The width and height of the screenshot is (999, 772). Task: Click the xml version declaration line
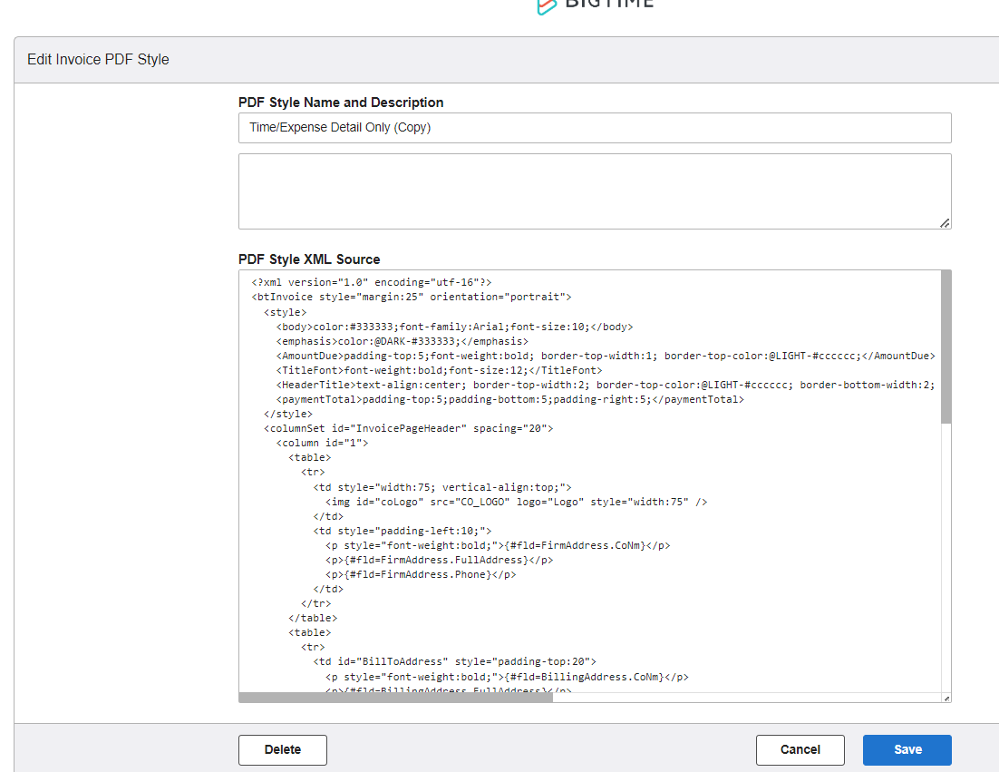(x=372, y=282)
